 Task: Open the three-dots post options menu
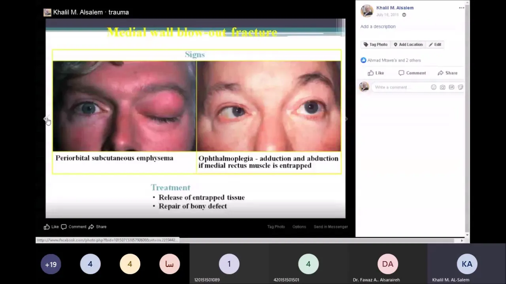[x=461, y=8]
